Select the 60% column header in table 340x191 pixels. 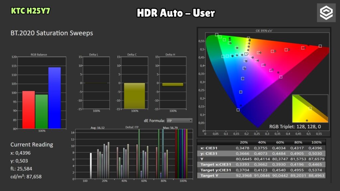click(x=280, y=142)
